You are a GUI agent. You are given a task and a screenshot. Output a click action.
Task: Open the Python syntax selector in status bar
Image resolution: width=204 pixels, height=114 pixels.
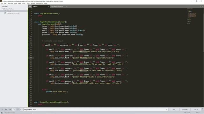(x=198, y=113)
